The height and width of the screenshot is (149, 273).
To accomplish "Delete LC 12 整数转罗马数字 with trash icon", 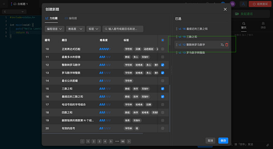I will (x=227, y=45).
